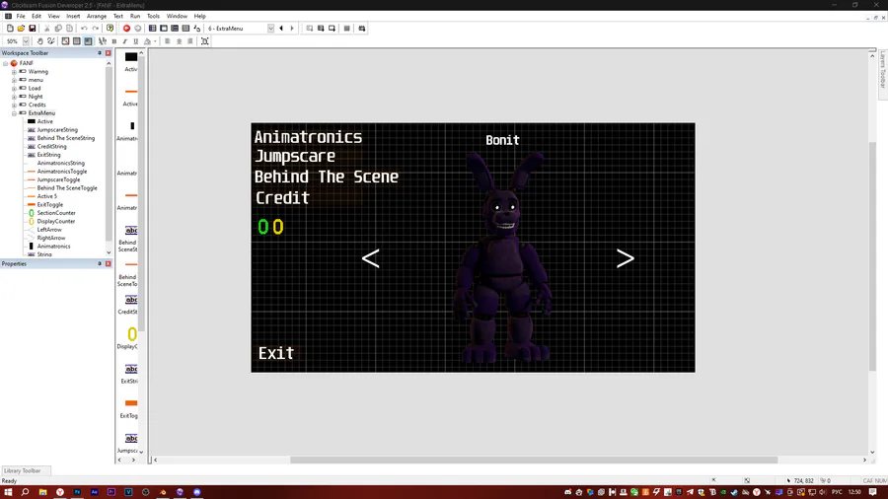Viewport: 888px width, 499px height.
Task: Open the Windows Start button
Action: pos(8,492)
